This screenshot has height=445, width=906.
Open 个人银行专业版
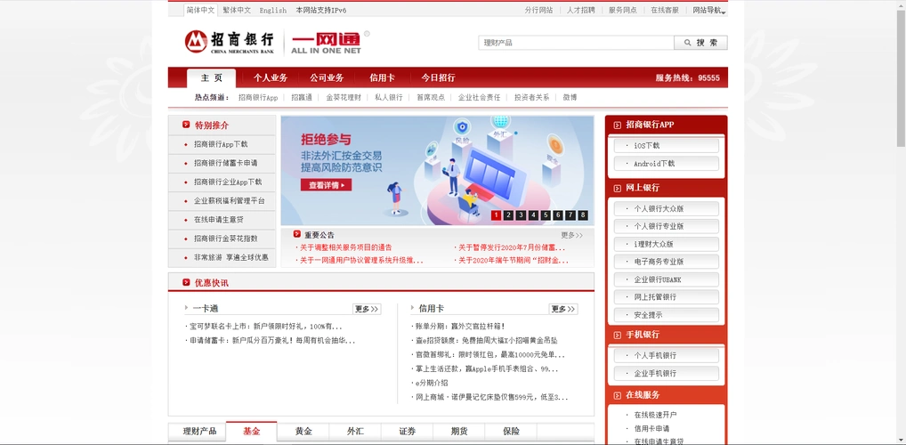coord(667,226)
